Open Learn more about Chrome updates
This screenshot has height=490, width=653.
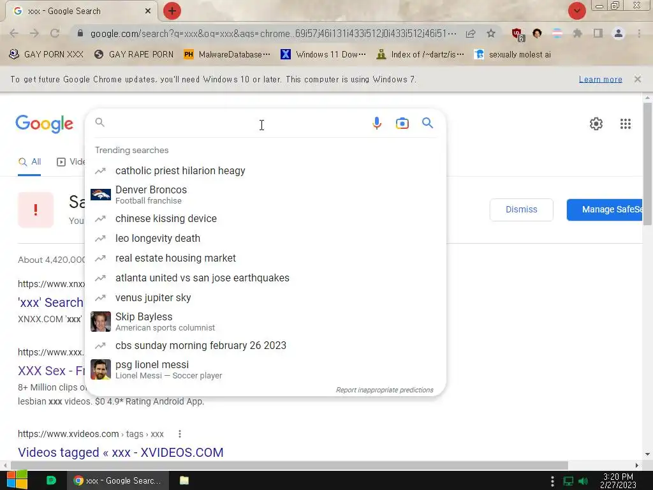coord(600,79)
